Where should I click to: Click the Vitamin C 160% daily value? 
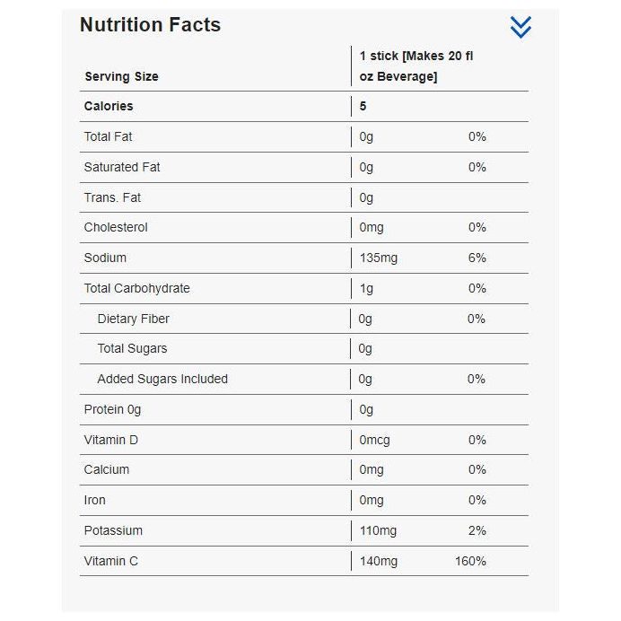(x=470, y=561)
